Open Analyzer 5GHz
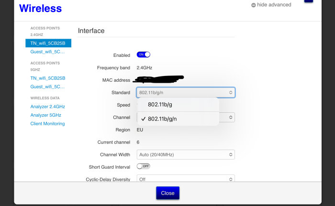This screenshot has height=206, width=335. click(x=46, y=115)
